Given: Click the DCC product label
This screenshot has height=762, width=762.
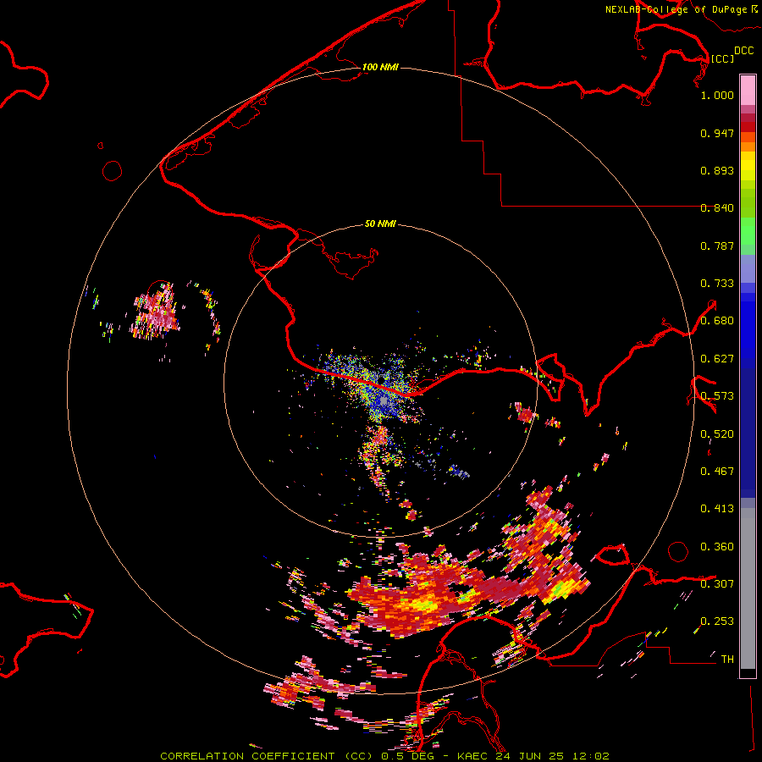Looking at the screenshot, I should [x=743, y=51].
